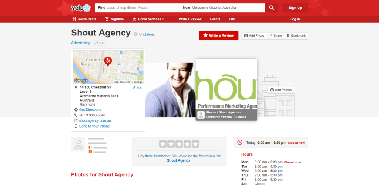379x187 pixels.
Task: Click the user avatar in the photo caption
Action: click(x=201, y=115)
